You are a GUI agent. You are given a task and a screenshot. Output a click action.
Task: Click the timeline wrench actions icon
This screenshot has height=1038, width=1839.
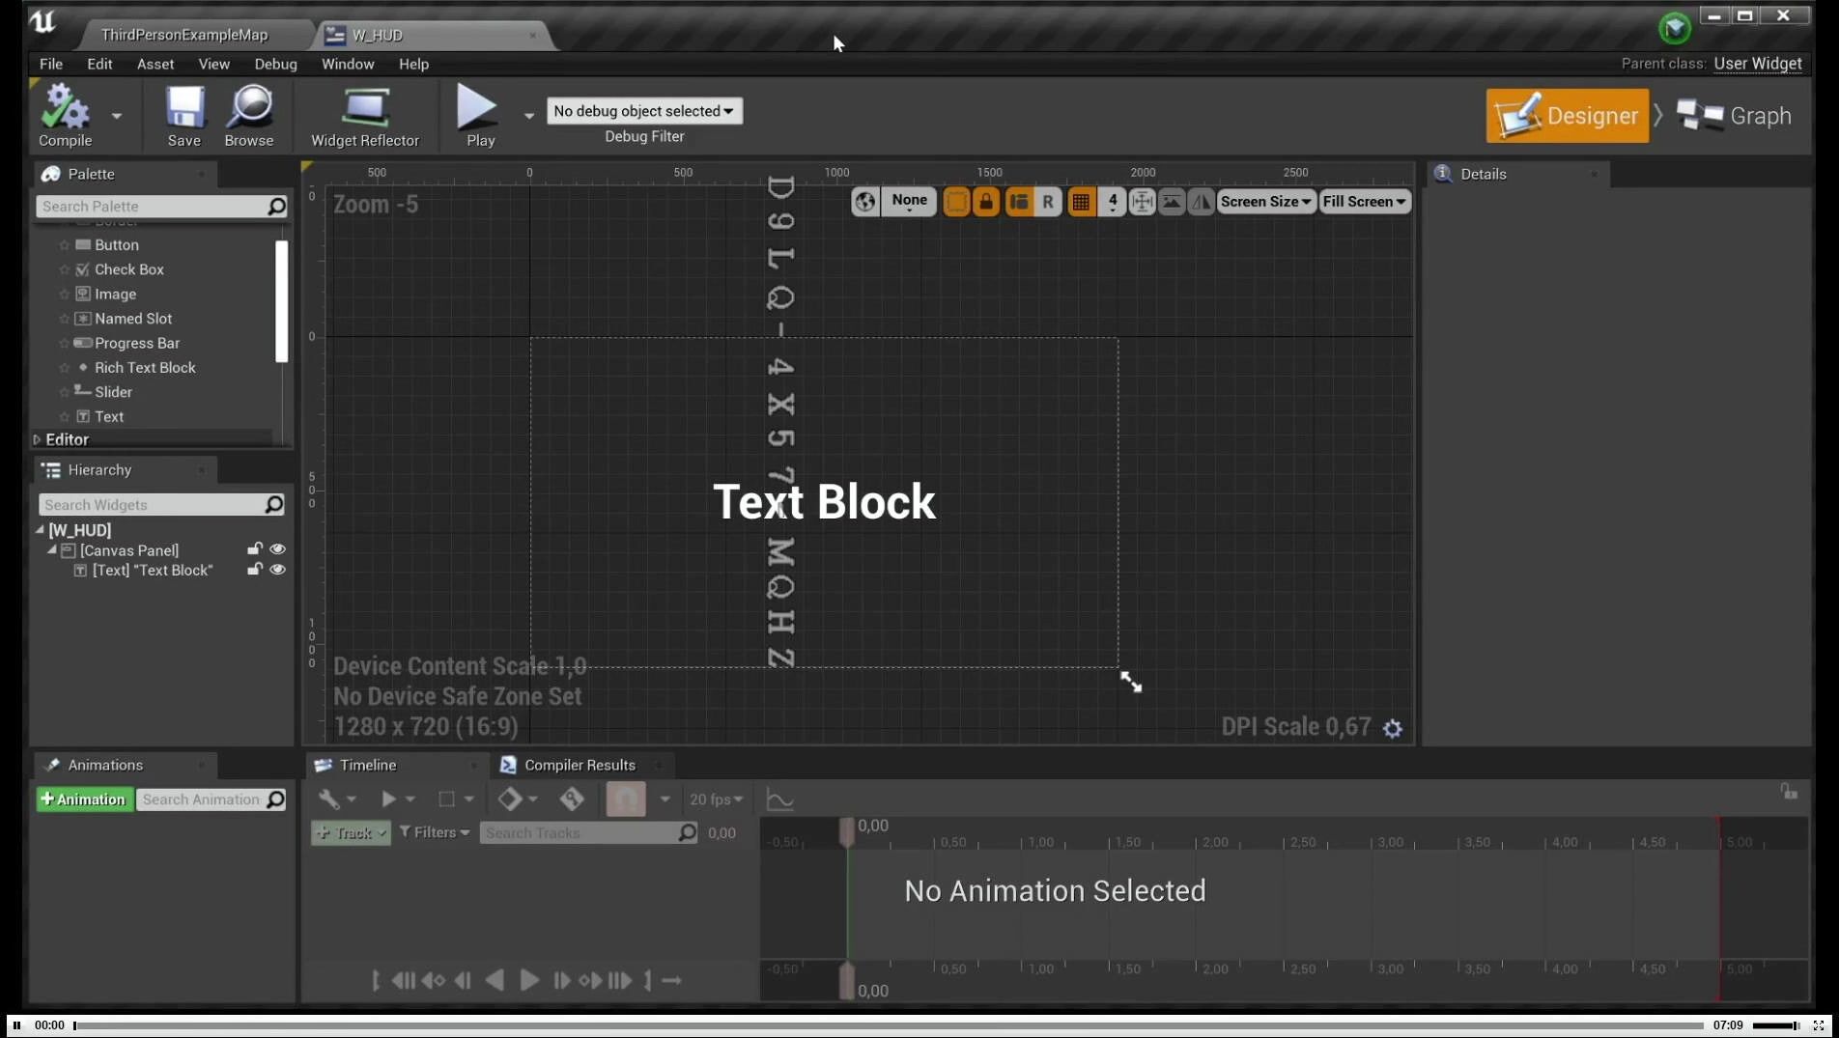pos(329,800)
